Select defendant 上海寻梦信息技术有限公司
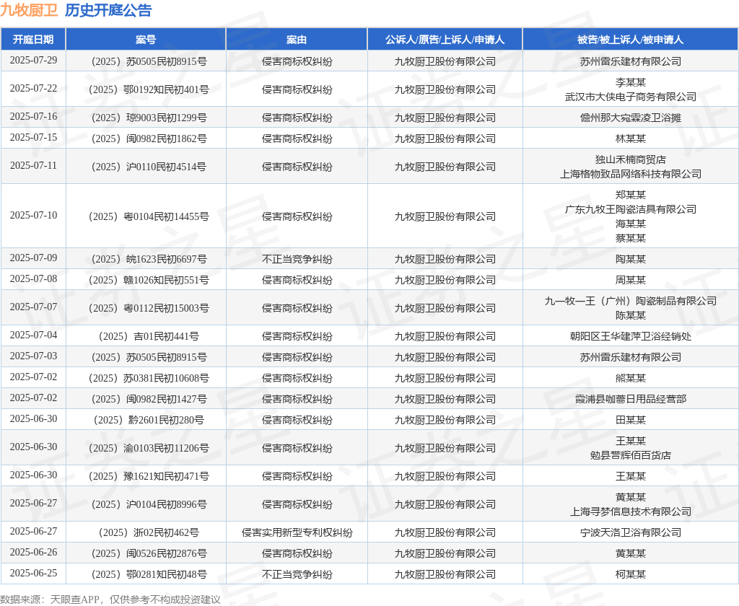This screenshot has height=606, width=739. (x=631, y=511)
